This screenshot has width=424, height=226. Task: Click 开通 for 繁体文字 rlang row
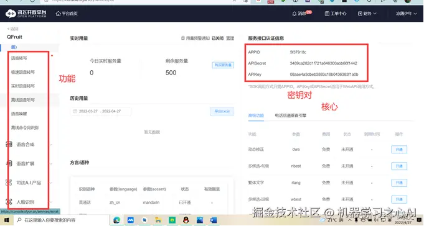[x=399, y=183]
